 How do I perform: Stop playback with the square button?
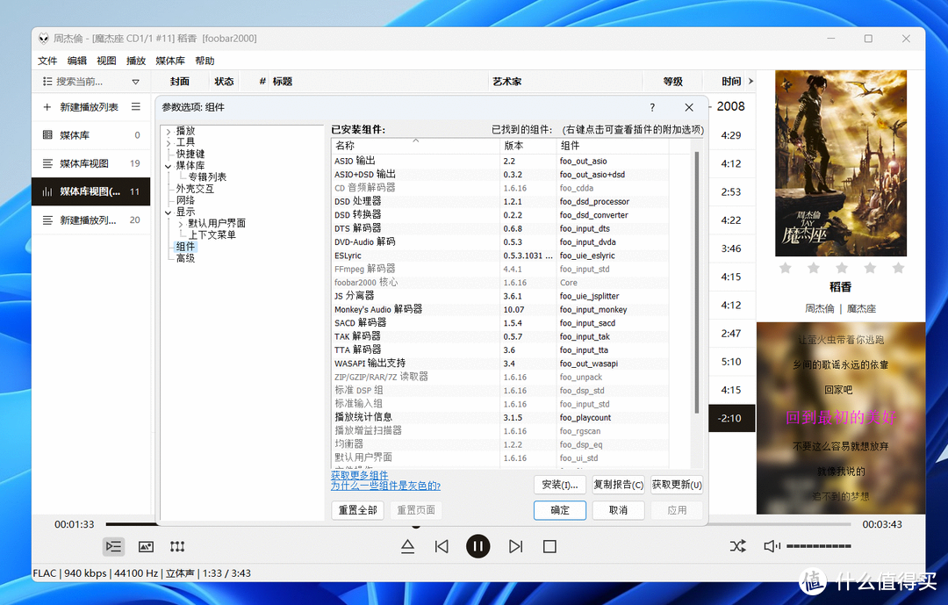[549, 546]
